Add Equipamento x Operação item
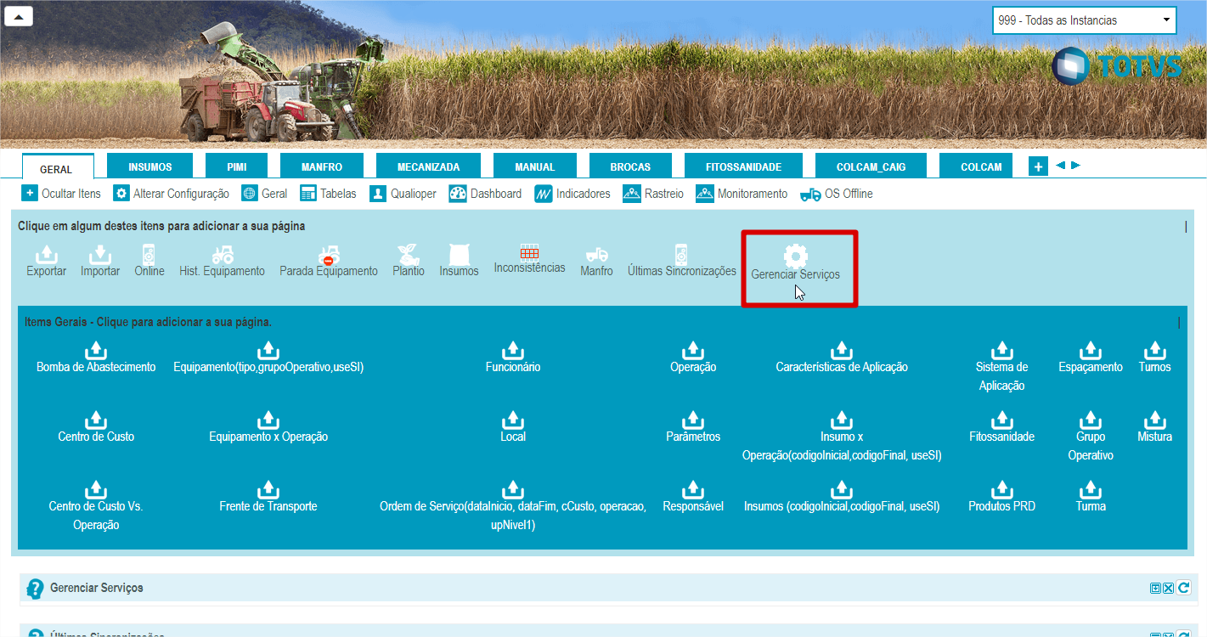Viewport: 1207px width, 637px height. (268, 426)
